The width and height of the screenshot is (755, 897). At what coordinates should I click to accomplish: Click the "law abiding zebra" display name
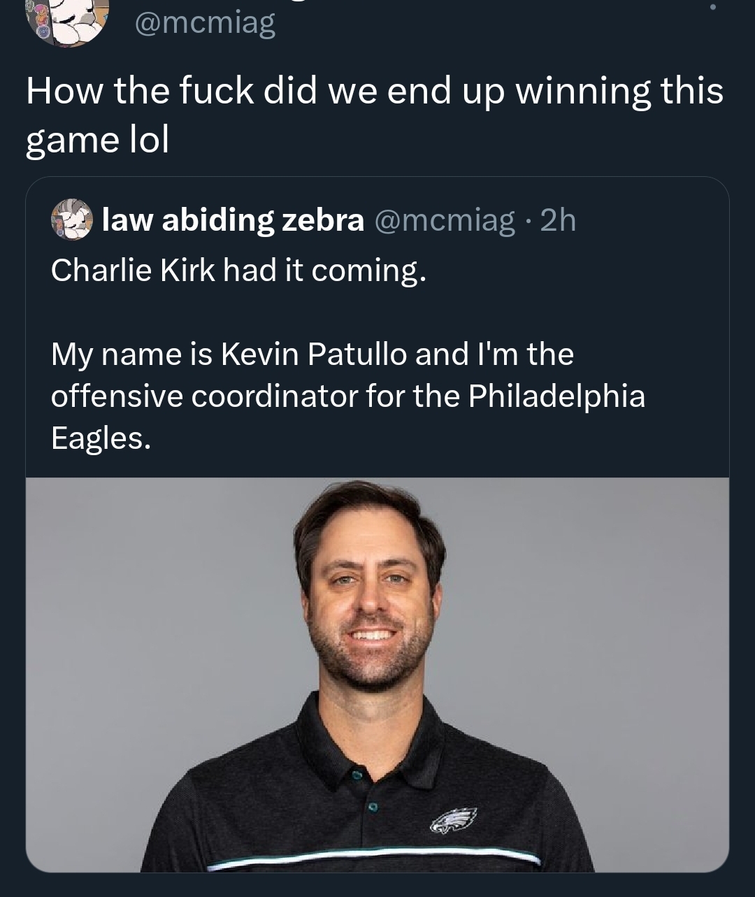[x=233, y=220]
